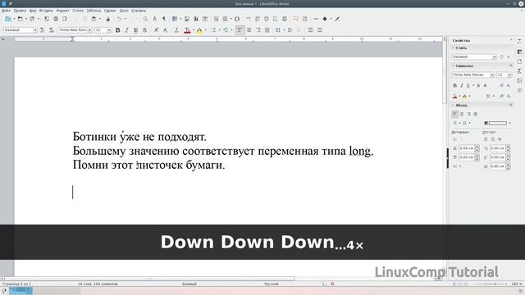The height and width of the screenshot is (295, 525).
Task: Open highlighting color dropdown arrow in toolbar
Action: coord(205,30)
